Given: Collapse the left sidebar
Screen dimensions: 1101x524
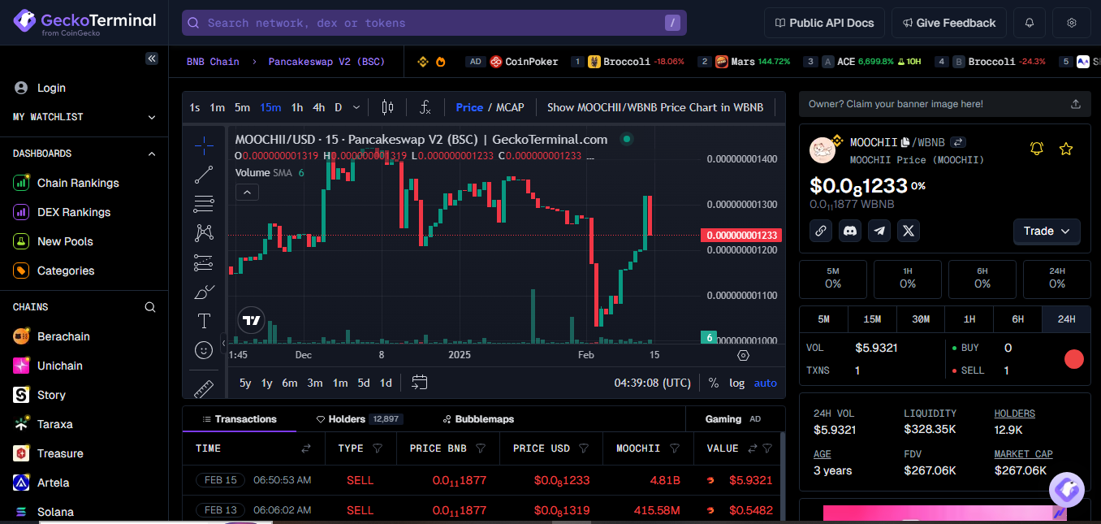Looking at the screenshot, I should click(x=151, y=58).
